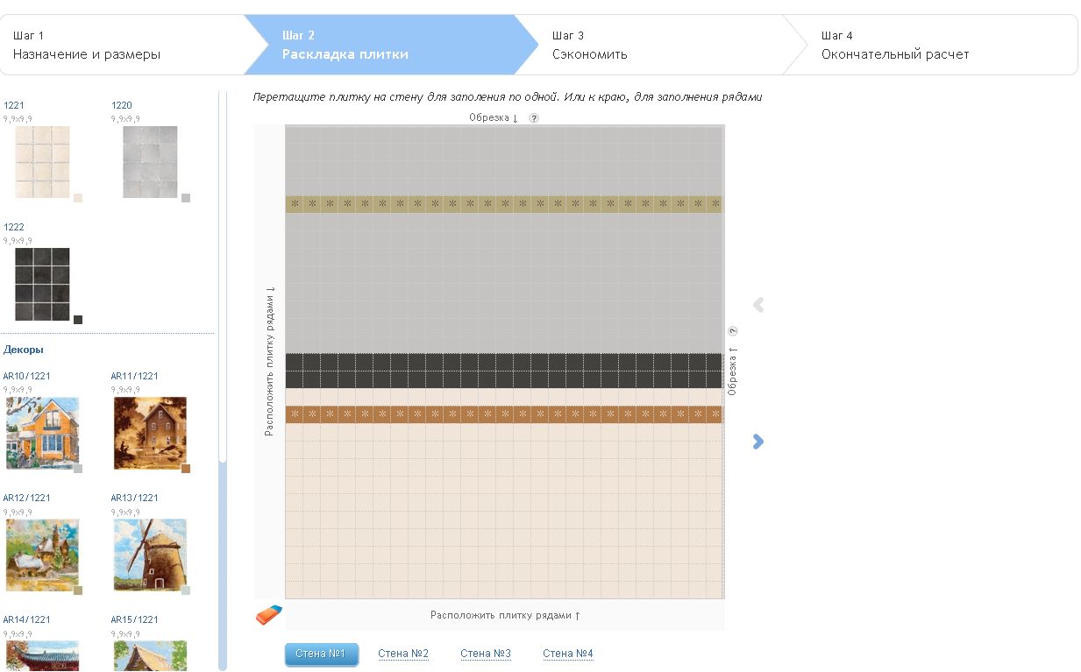Screen dimensions: 1081x672
Task: Click the greyed-out previous wall arrow
Action: 758,305
